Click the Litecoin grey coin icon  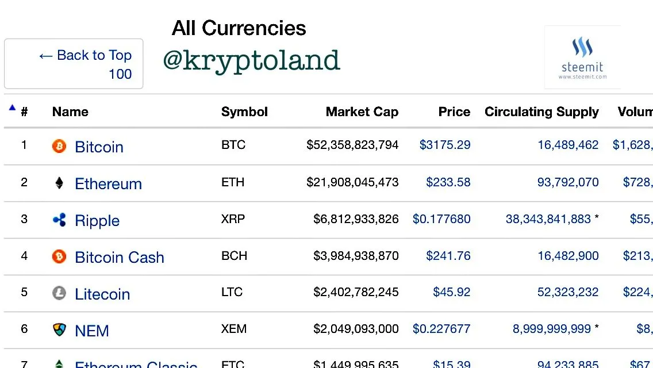point(59,293)
